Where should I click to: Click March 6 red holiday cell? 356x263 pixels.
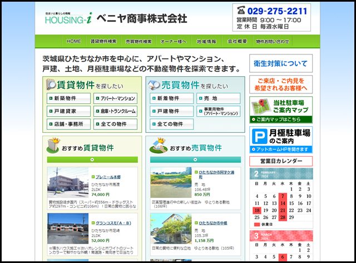coord(283,257)
